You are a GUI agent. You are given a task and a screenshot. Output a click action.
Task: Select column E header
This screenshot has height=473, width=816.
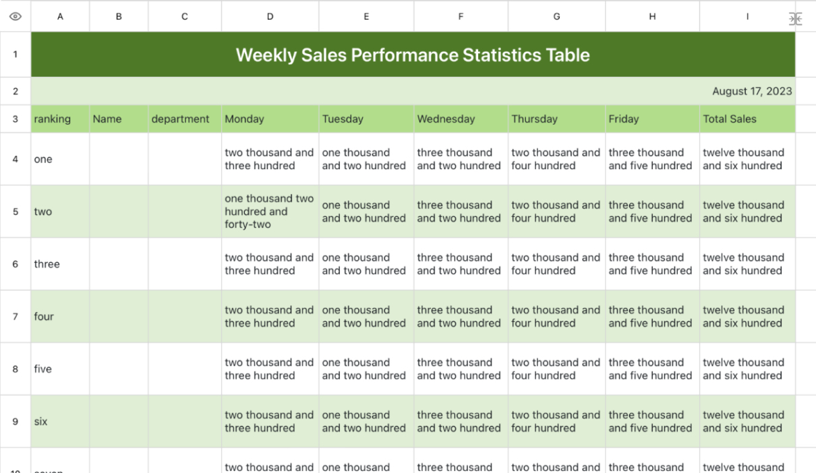click(366, 17)
